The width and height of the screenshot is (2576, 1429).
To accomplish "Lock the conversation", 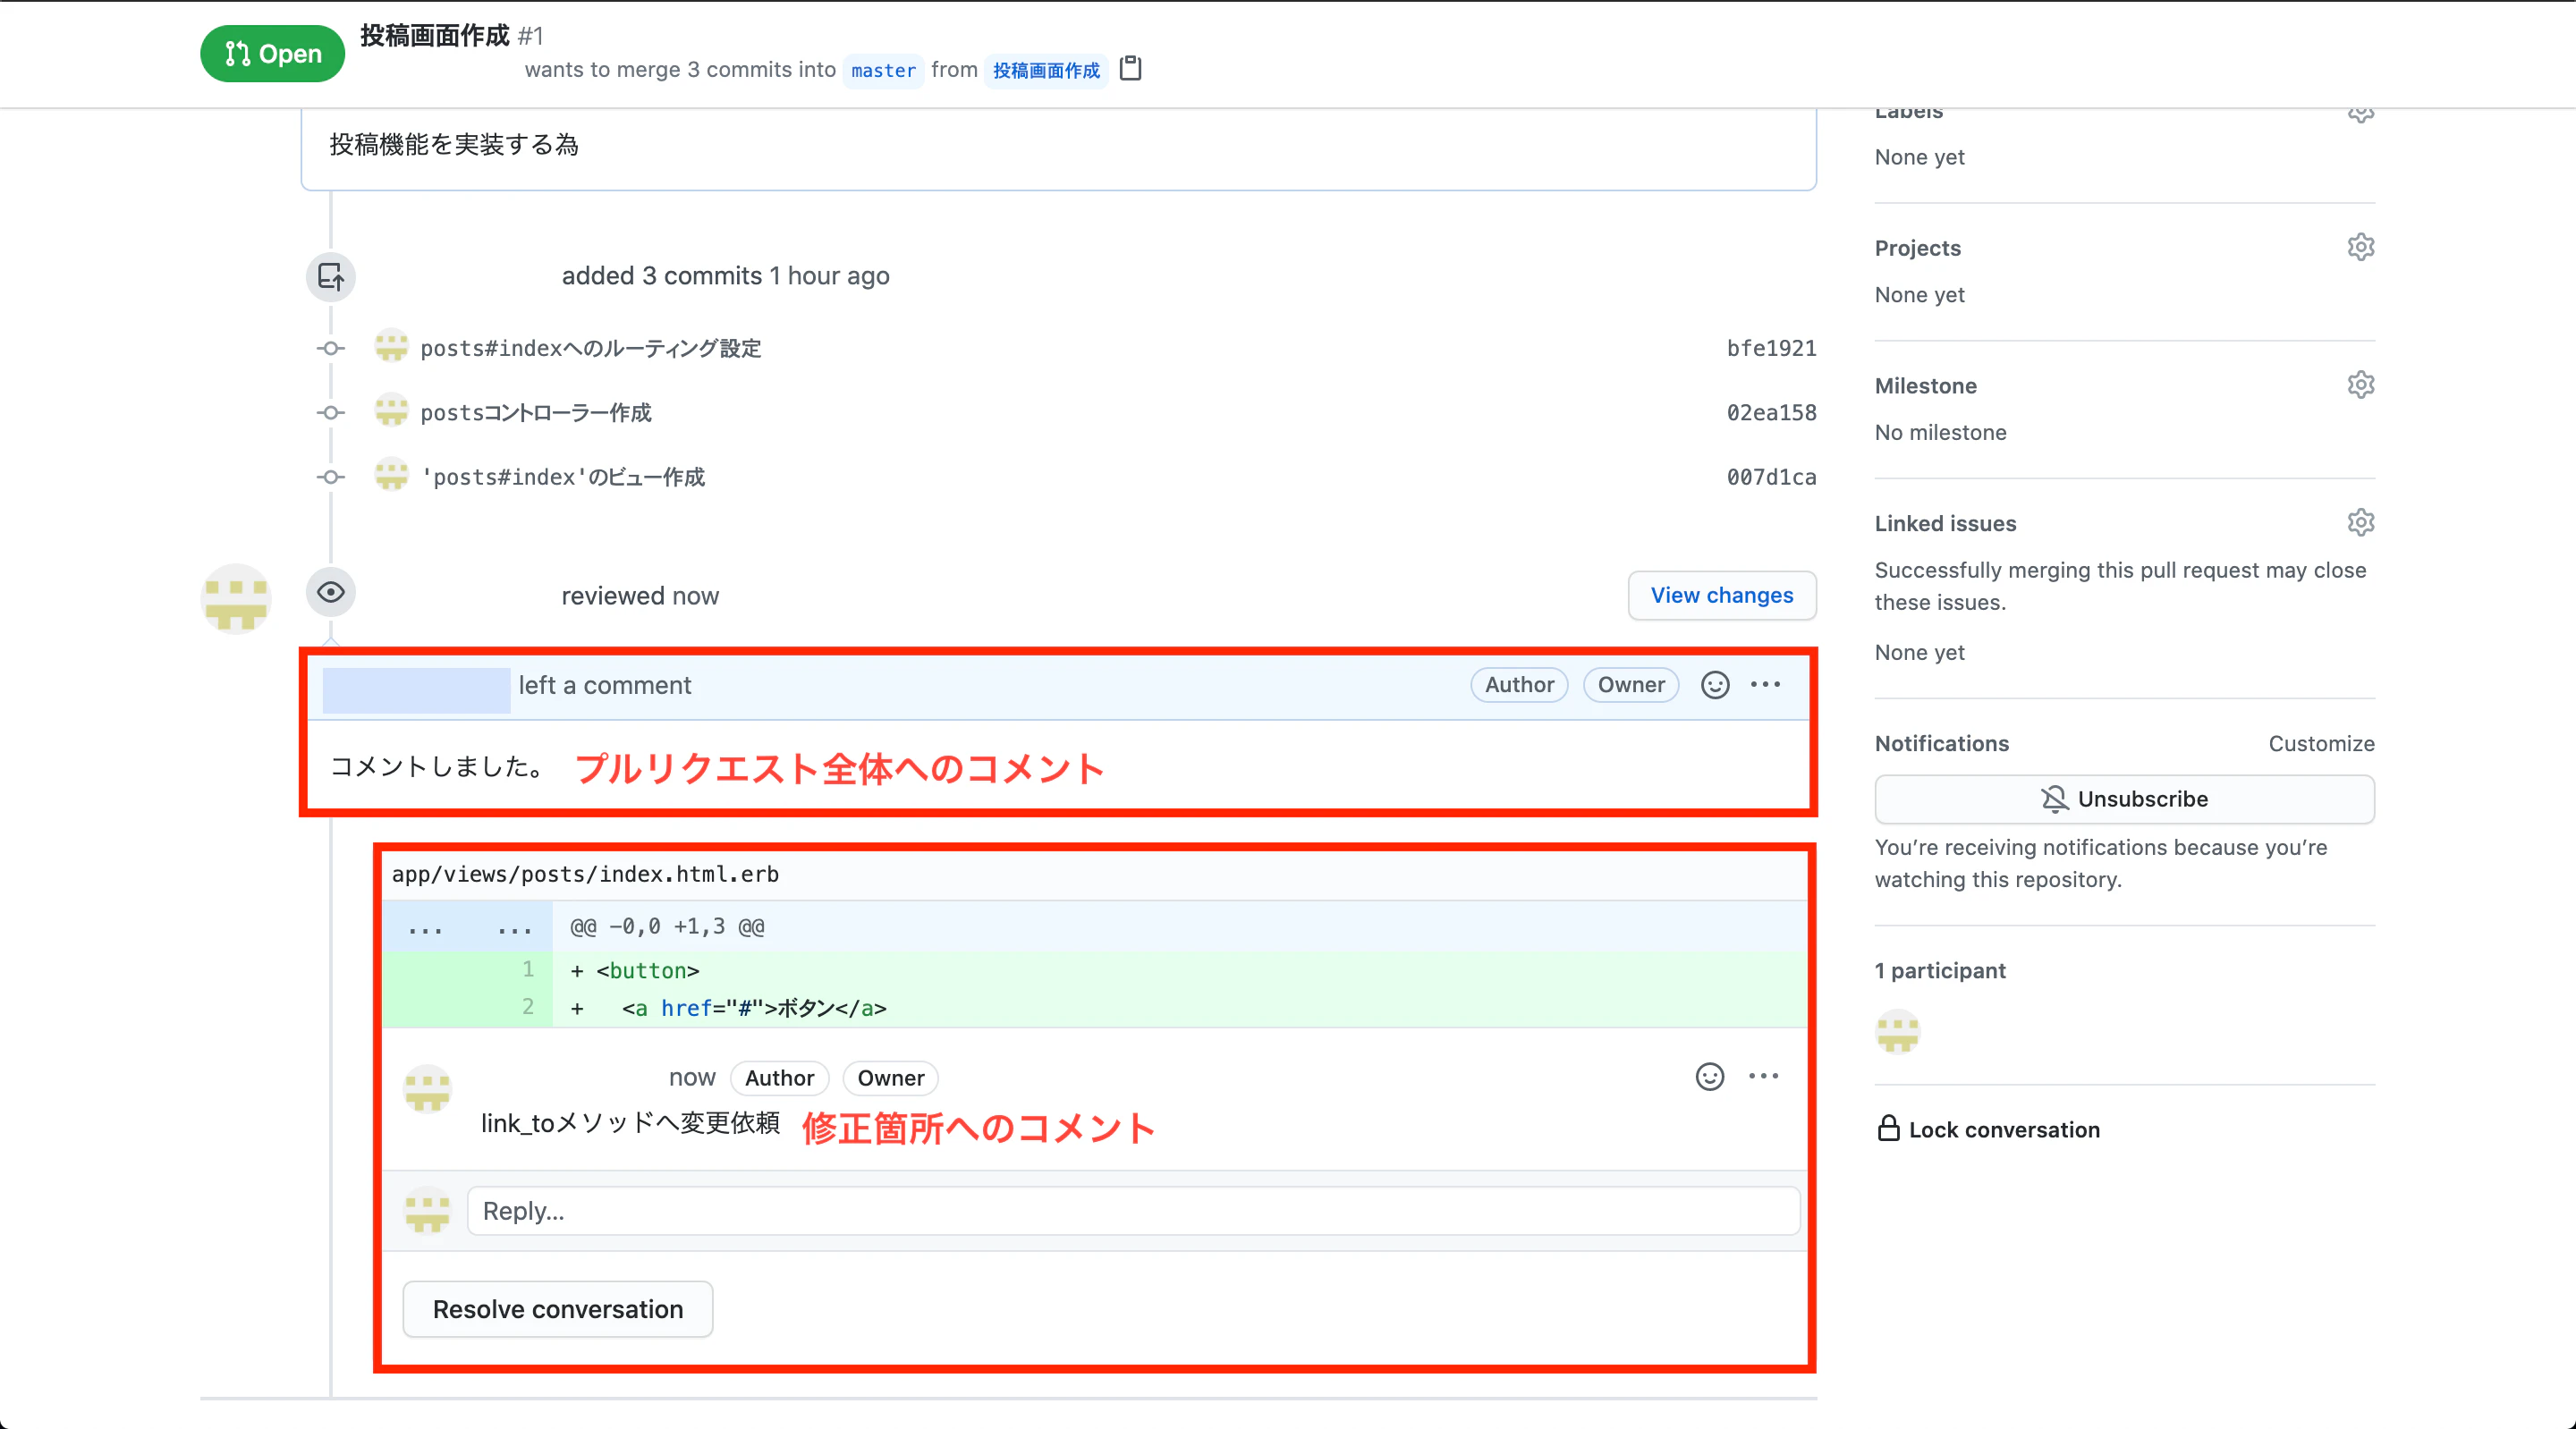I will coord(1990,1129).
